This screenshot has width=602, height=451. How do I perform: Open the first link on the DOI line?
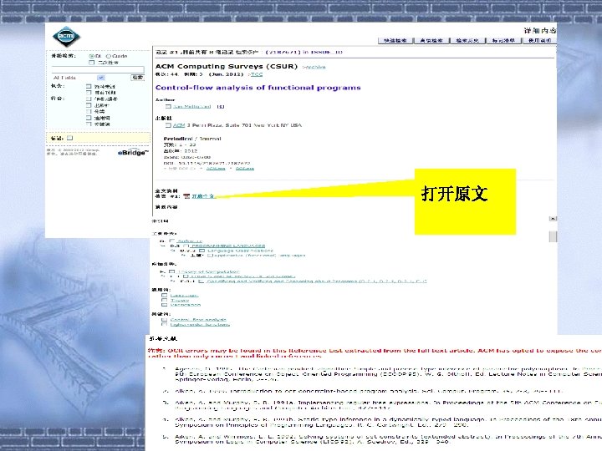point(216,169)
